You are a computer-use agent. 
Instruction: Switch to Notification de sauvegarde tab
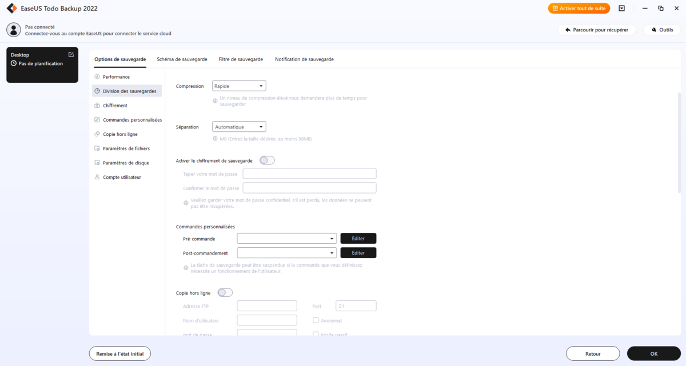304,59
